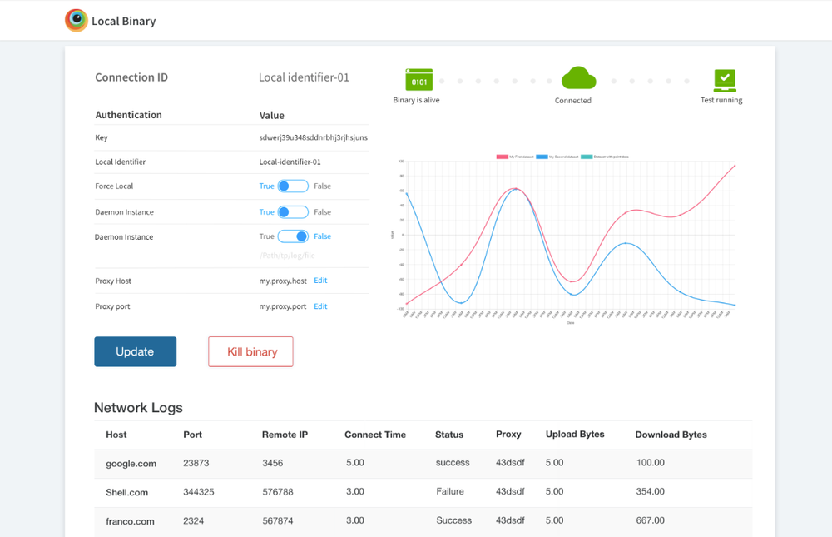
Task: Toggle the Force Local switch
Action: [x=293, y=186]
